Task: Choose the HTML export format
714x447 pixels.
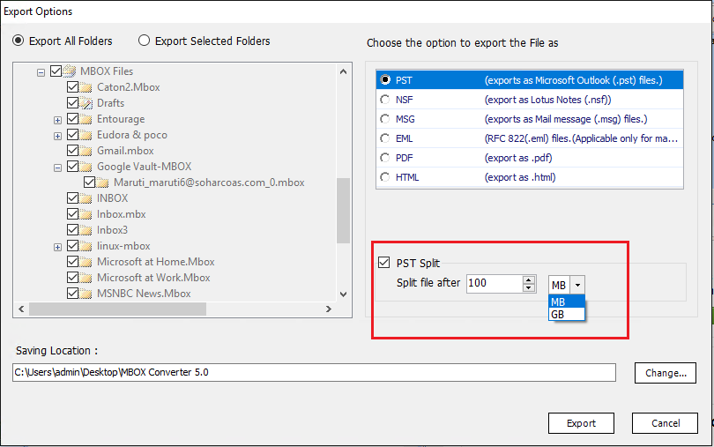Action: (x=385, y=177)
